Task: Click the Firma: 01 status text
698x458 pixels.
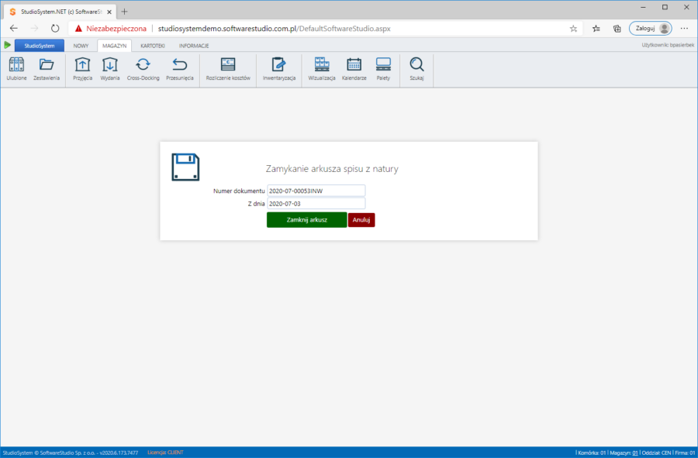Action: [685, 453]
